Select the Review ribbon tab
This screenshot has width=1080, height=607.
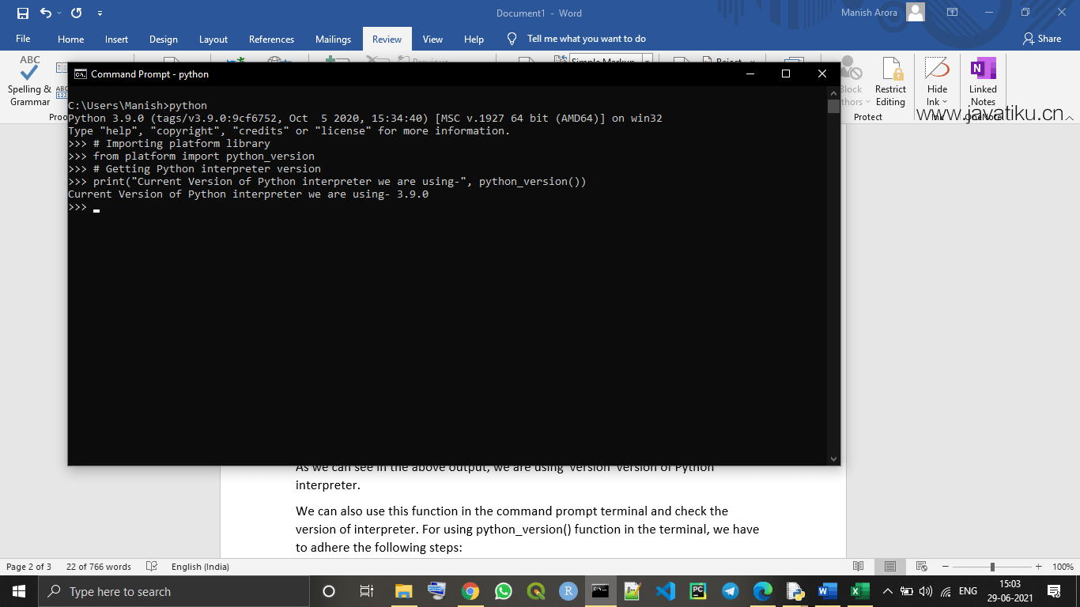[x=387, y=39]
